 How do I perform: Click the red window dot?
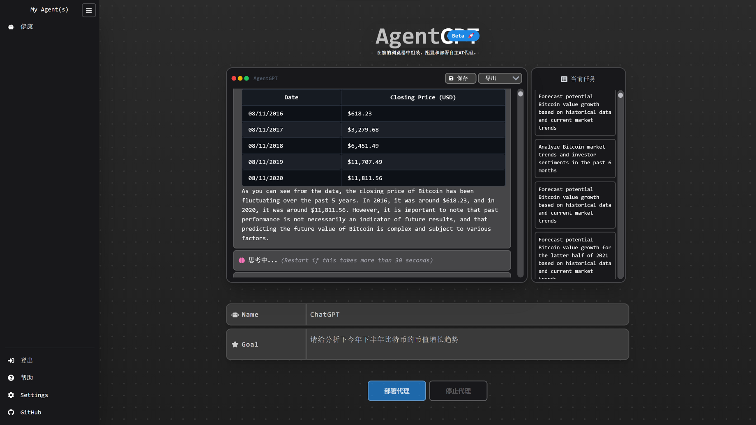pos(234,78)
